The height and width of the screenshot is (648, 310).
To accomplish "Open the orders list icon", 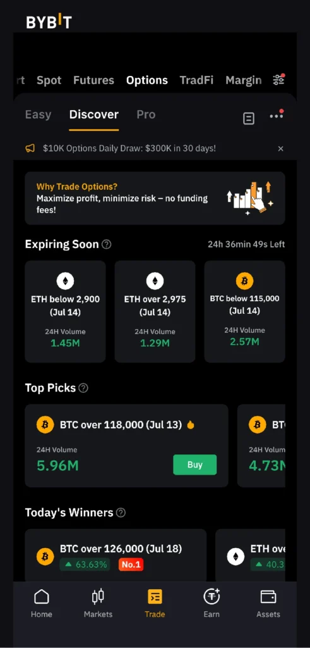I will click(x=249, y=118).
